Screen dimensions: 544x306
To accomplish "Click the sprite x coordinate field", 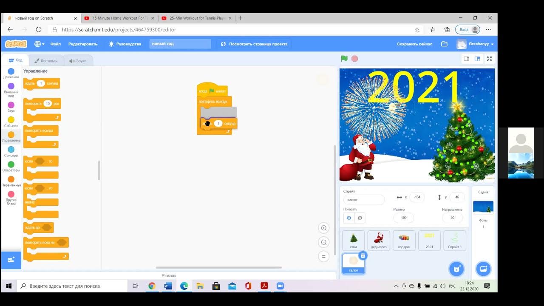I will 417,197.
